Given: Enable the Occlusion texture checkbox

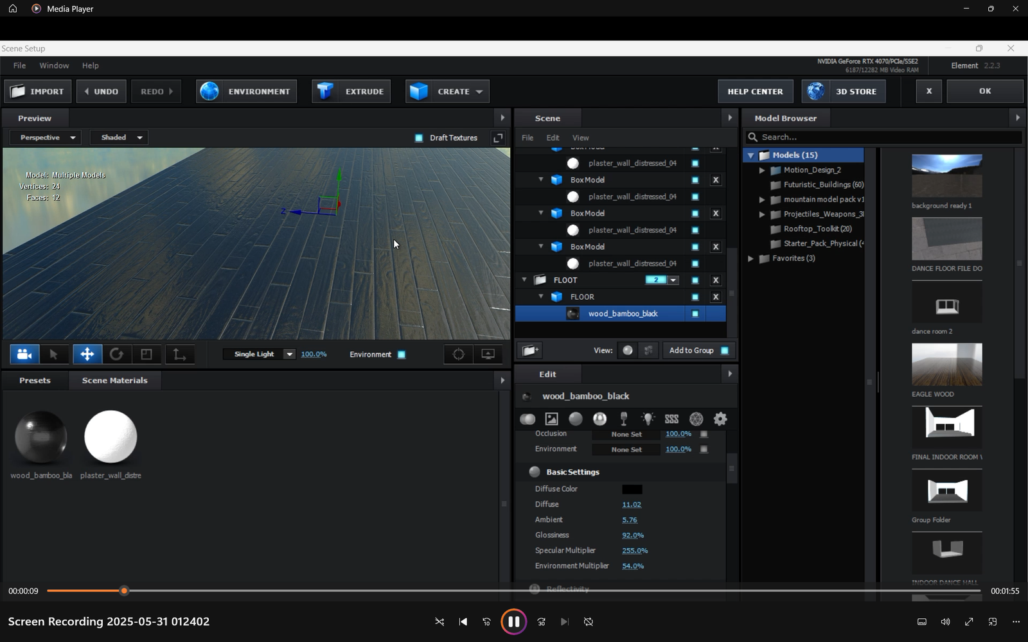Looking at the screenshot, I should tap(704, 434).
